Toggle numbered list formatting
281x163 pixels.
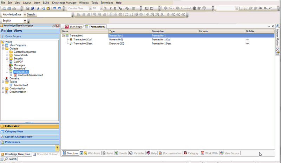[241, 8]
